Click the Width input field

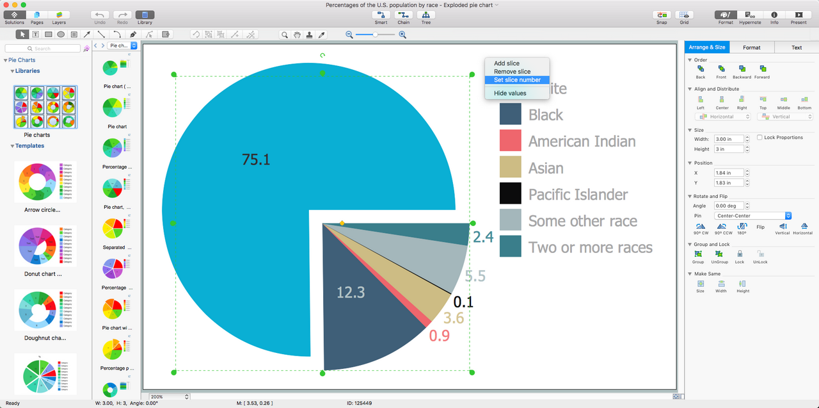coord(729,139)
